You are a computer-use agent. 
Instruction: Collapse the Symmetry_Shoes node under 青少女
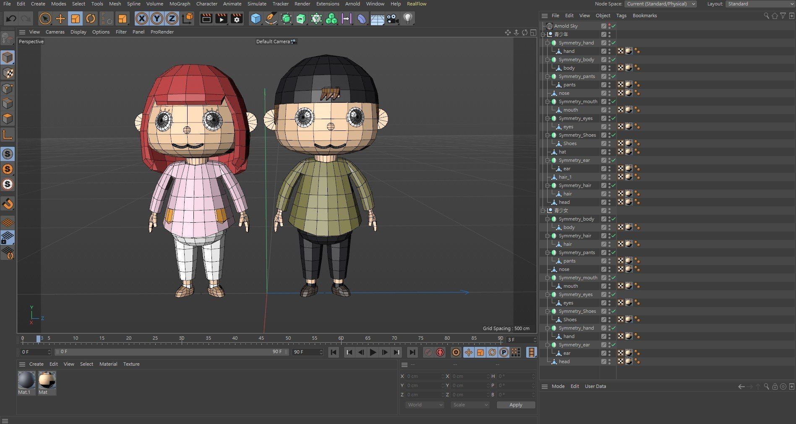(x=547, y=311)
